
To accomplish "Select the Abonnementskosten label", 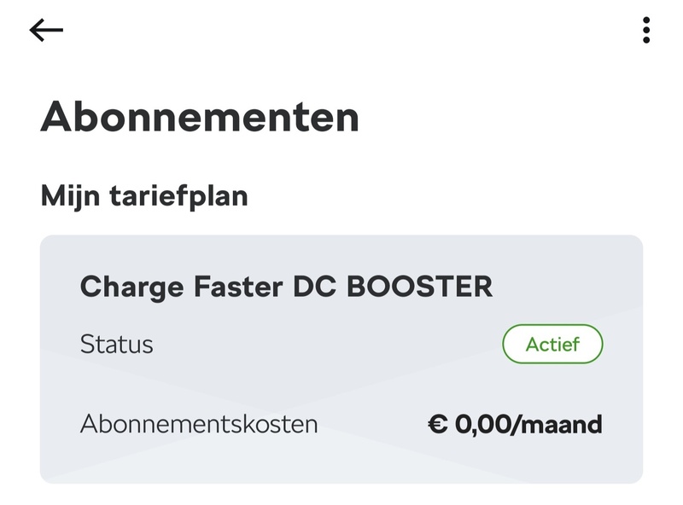I will (199, 424).
